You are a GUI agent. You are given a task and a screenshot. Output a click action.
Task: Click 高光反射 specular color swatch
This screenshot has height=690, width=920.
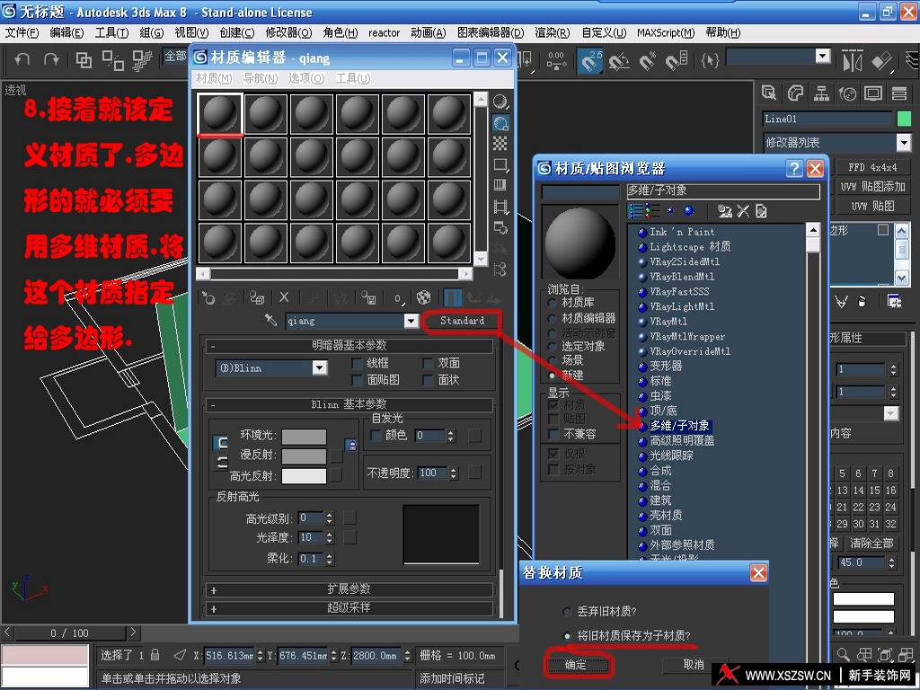click(304, 475)
